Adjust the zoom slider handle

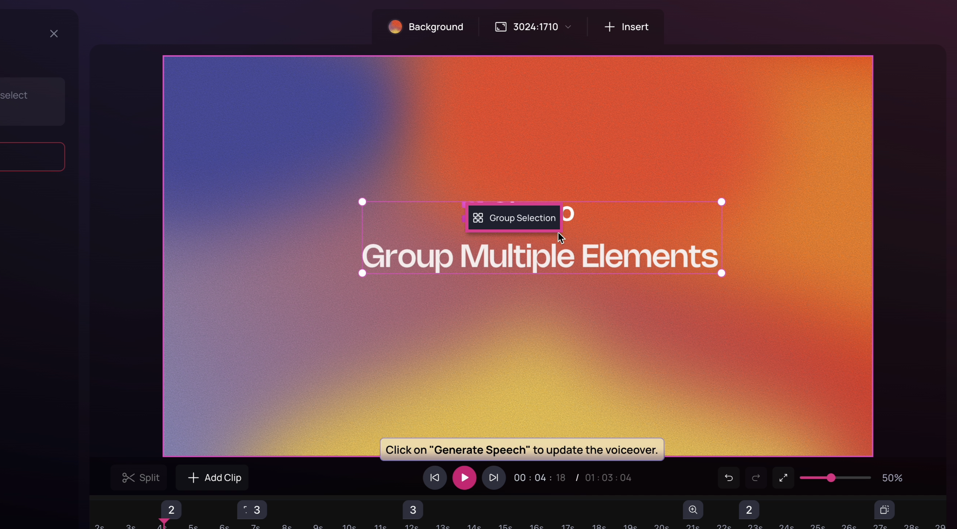[x=831, y=477]
